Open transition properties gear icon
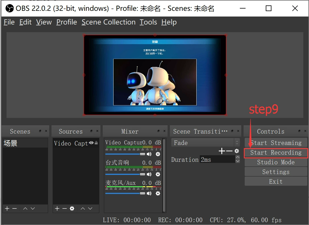309x225 pixels. tap(237, 151)
